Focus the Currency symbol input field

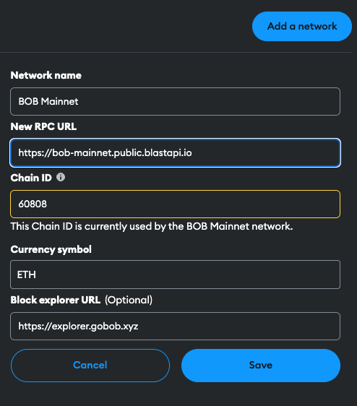[x=175, y=275]
